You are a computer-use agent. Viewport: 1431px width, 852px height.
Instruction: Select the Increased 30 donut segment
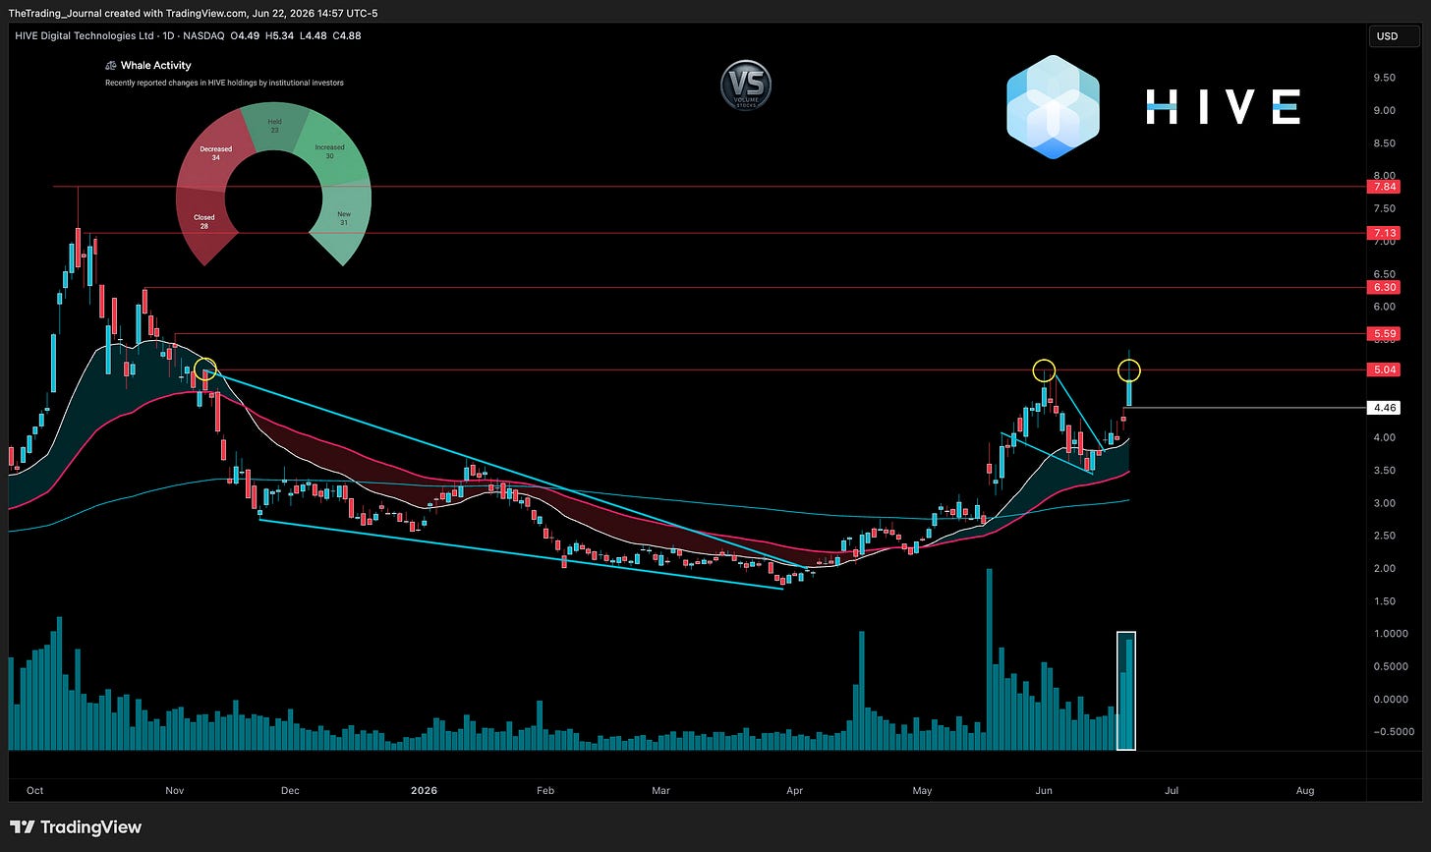coord(331,150)
